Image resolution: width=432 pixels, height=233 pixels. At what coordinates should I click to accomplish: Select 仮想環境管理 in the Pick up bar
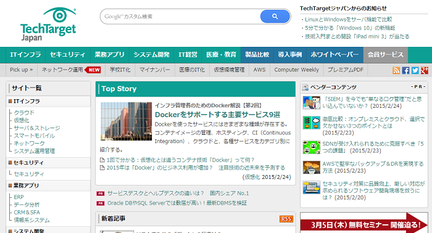[x=229, y=70]
